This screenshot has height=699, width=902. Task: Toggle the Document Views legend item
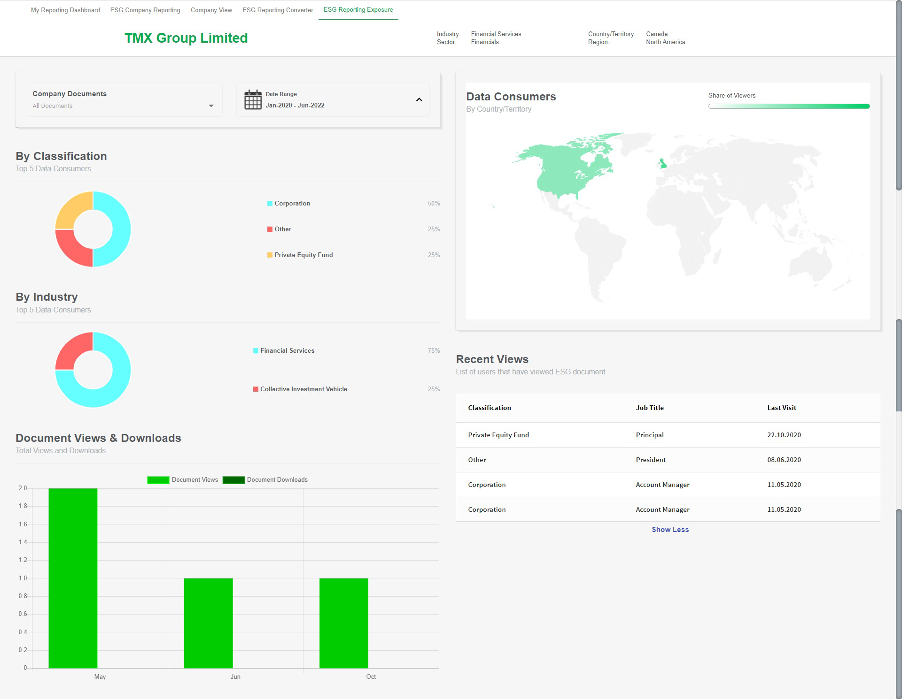183,480
